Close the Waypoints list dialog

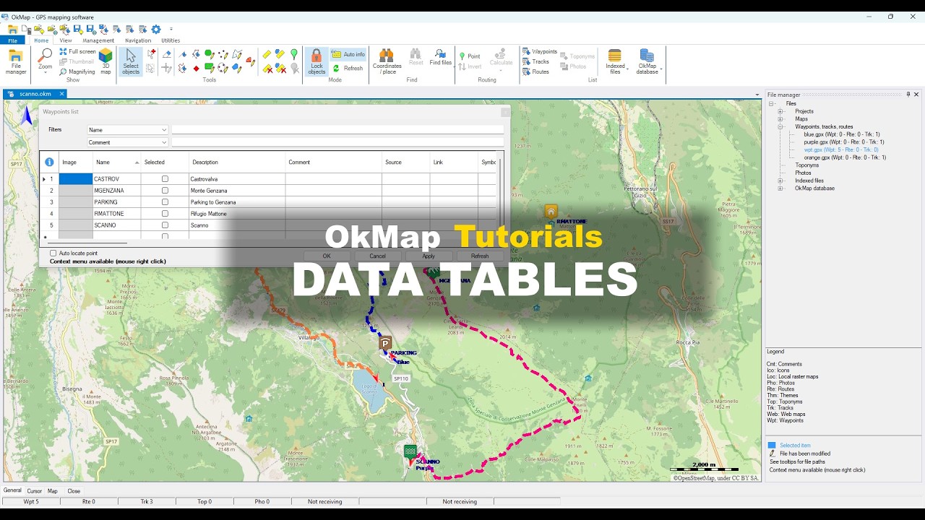tap(505, 112)
